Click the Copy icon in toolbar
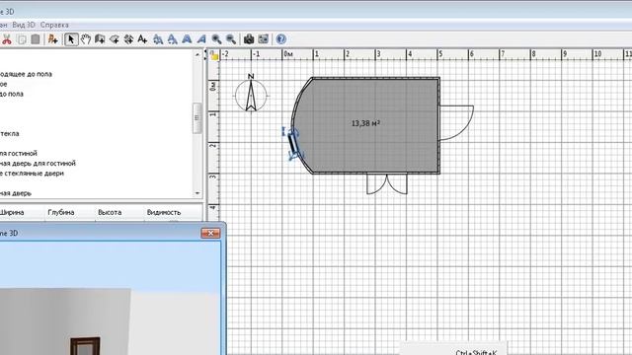Screen dimensions: 632x355 [x=22, y=39]
